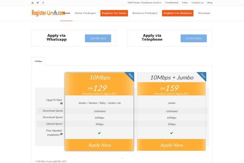This screenshot has width=244, height=163.
Task: Open the Facebook social icon
Action: point(43,3)
